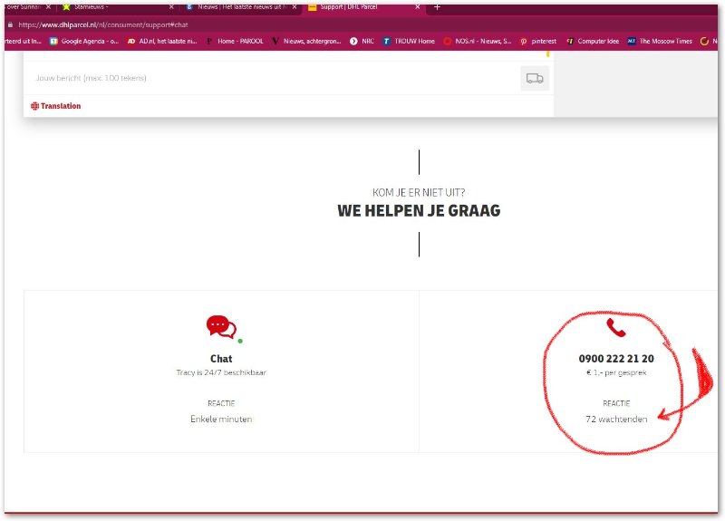Click the NRC favicon
This screenshot has height=521, width=725.
353,41
